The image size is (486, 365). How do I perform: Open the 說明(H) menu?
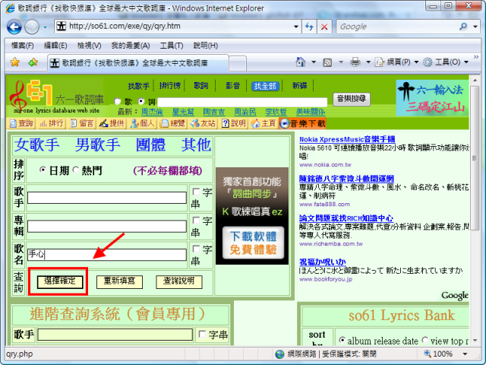click(x=205, y=46)
